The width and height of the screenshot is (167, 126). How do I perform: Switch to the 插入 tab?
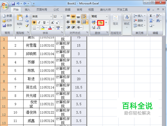click(27, 10)
